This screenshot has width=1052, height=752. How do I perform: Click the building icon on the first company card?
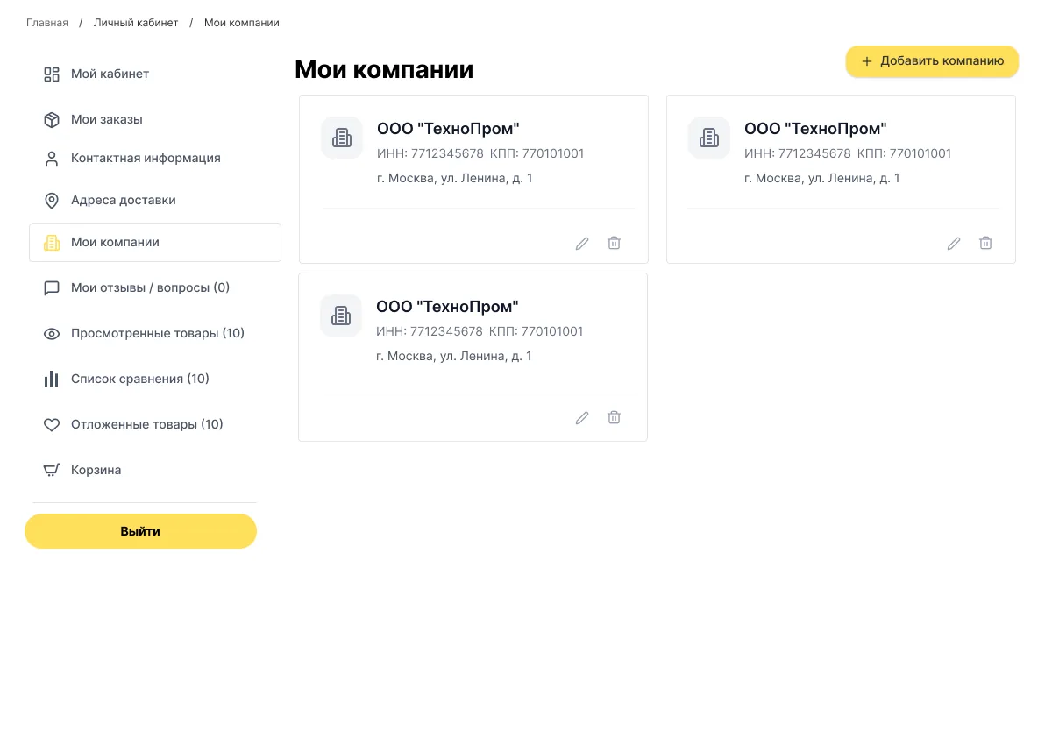(342, 138)
